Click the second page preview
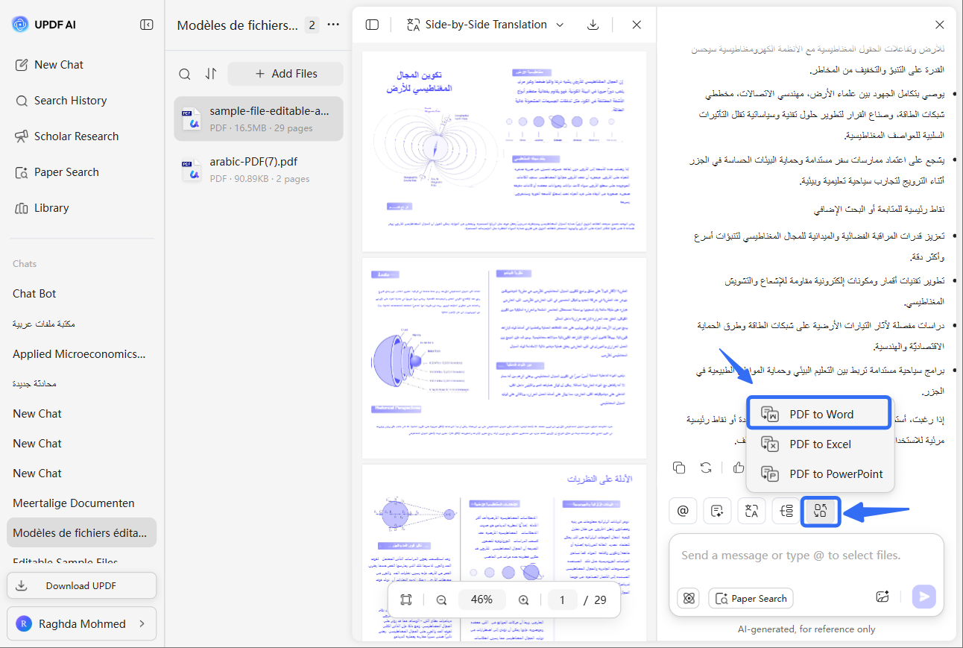Screen dimensions: 963x648 [x=504, y=358]
